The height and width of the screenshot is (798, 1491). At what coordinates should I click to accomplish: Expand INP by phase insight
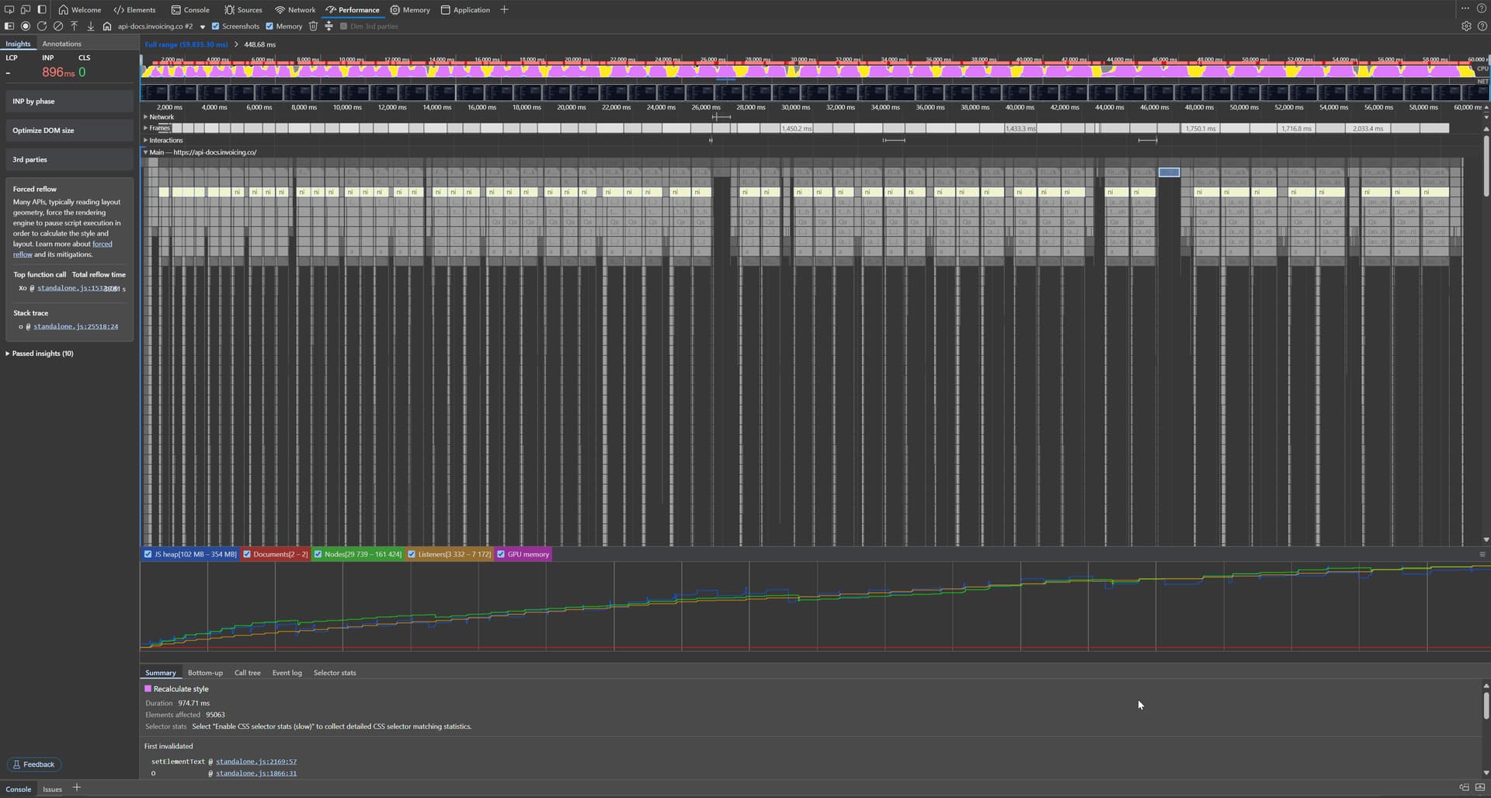[69, 101]
